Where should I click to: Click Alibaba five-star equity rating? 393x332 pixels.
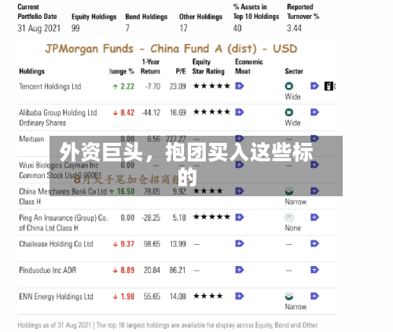click(x=211, y=112)
